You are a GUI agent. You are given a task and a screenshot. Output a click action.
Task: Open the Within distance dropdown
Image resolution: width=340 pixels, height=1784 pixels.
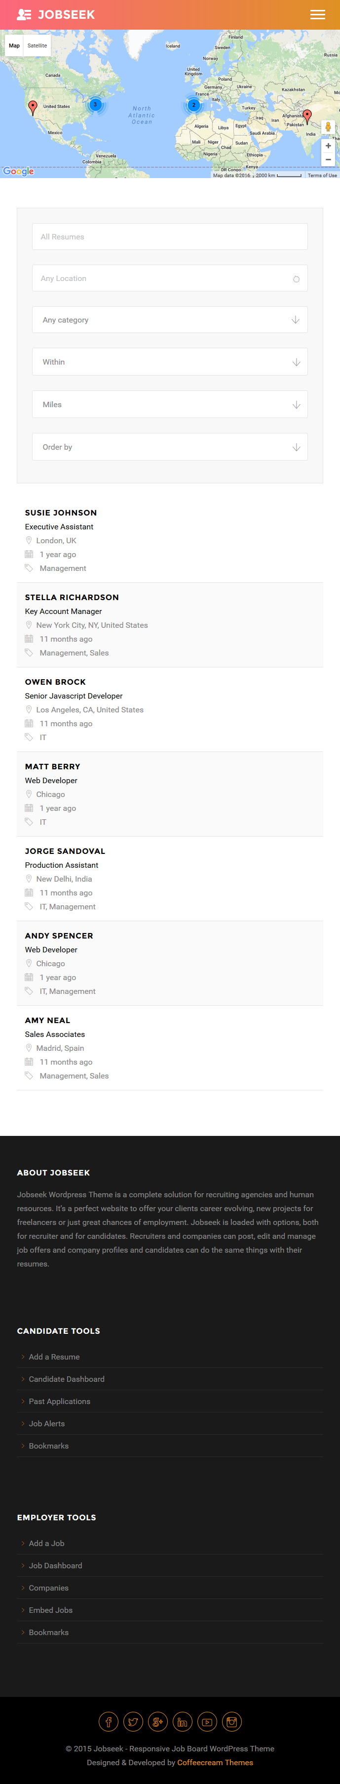170,362
